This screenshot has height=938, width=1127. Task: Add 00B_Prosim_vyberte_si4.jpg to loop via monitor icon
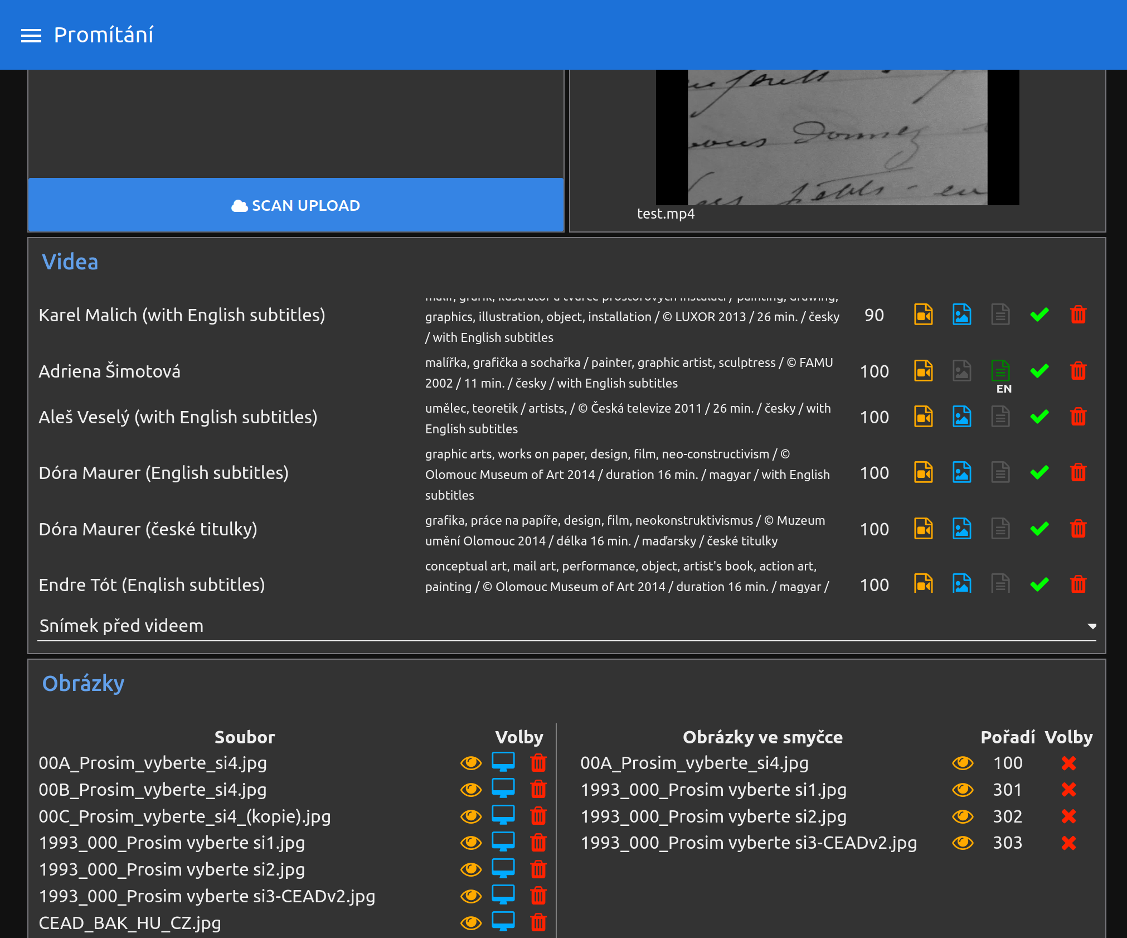503,789
